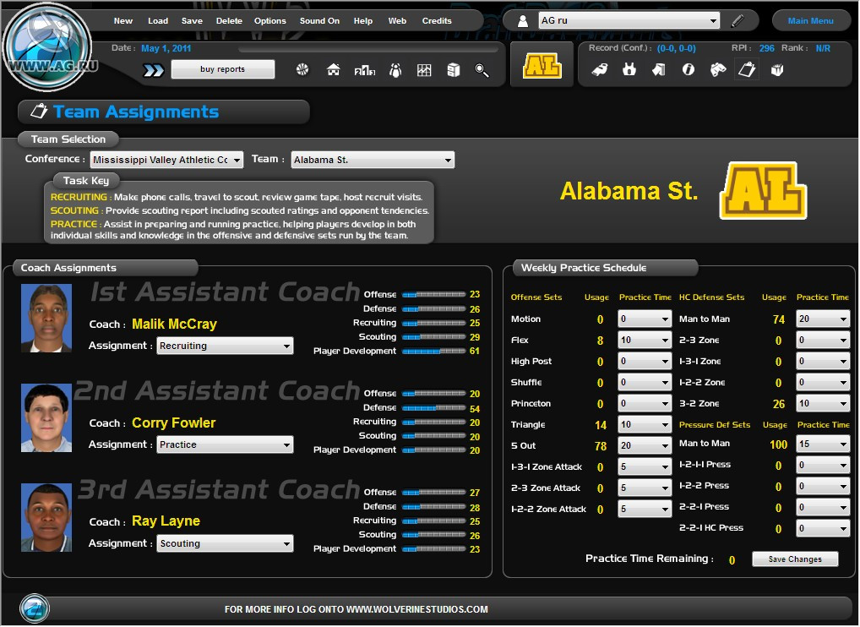Click the round logo in the bottom bar
The width and height of the screenshot is (860, 627).
[x=35, y=608]
